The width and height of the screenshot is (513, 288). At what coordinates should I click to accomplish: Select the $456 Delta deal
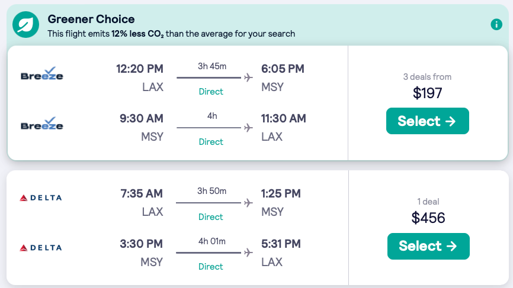tap(428, 246)
